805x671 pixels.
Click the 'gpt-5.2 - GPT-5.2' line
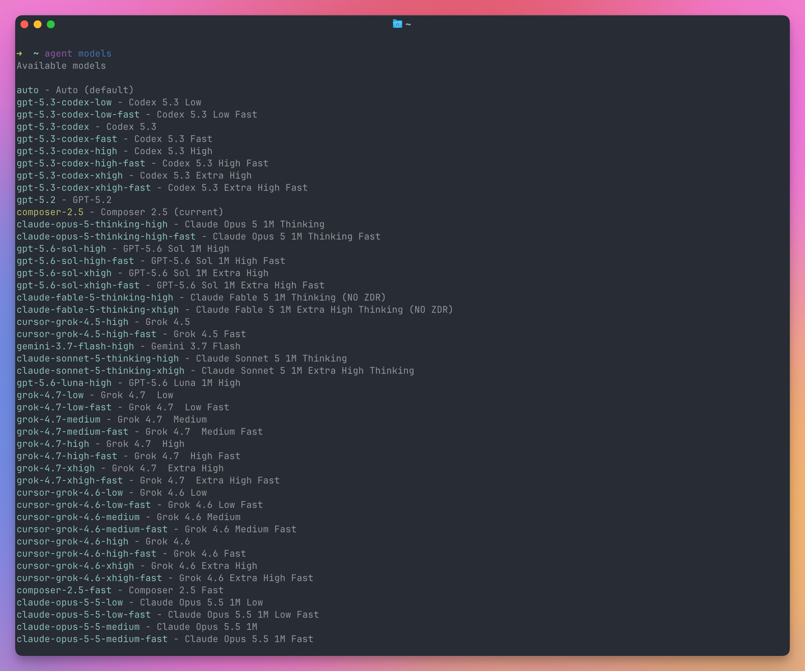(64, 200)
